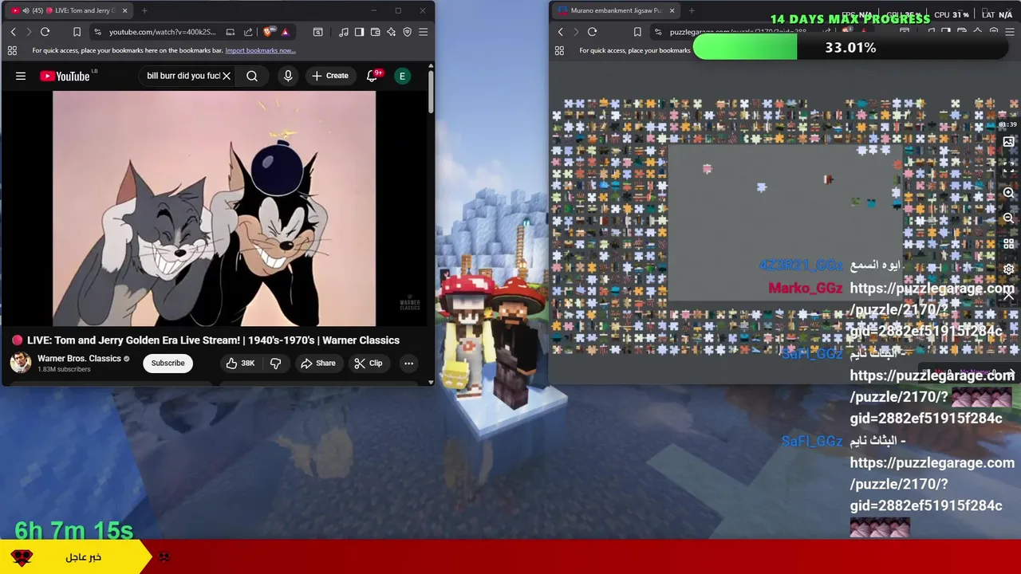Viewport: 1021px width, 574px height.
Task: Go back in the YouTube window
Action: 13,32
